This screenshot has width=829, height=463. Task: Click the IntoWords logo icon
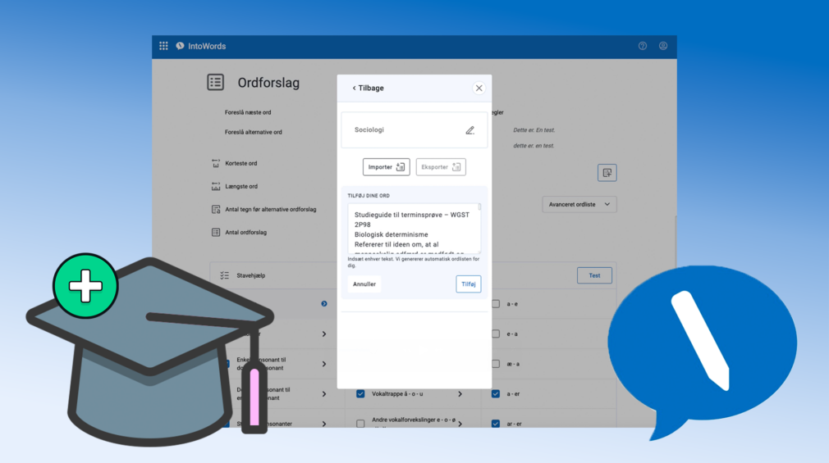[181, 46]
